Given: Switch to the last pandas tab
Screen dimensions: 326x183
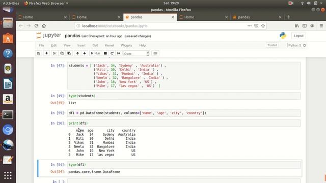Looking at the screenshot, I should pos(257,17).
